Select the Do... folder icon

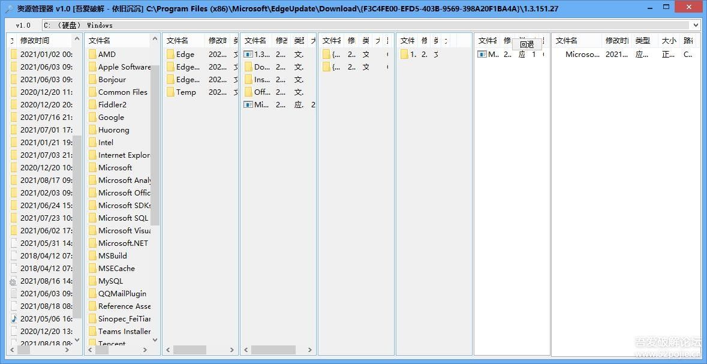[248, 67]
